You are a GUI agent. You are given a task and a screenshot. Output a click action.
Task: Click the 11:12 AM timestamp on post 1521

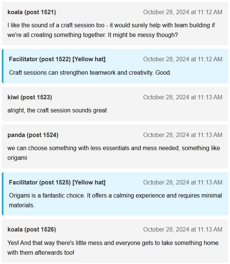coord(183,12)
